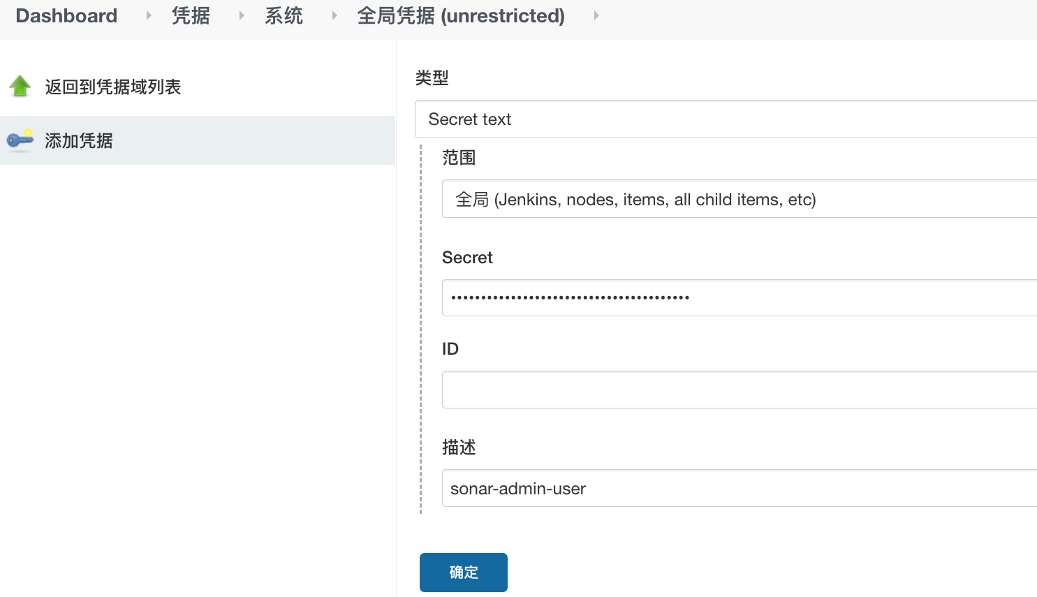Go to the 凭据 breadcrumb

click(191, 15)
